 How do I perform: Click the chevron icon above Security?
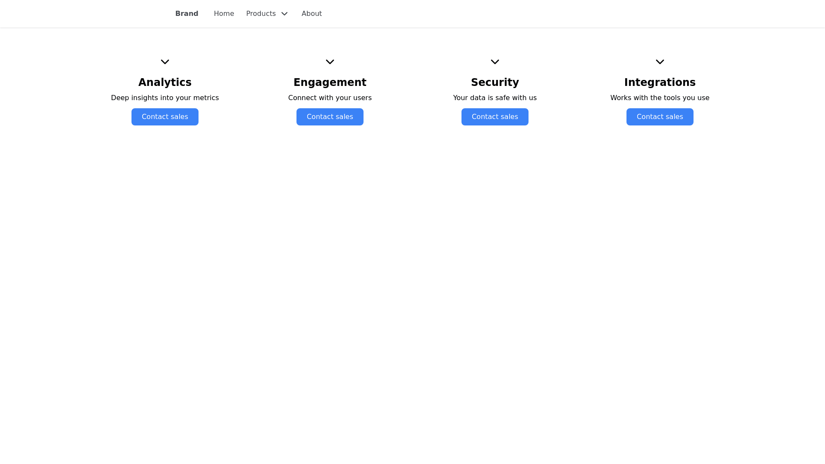[x=495, y=62]
